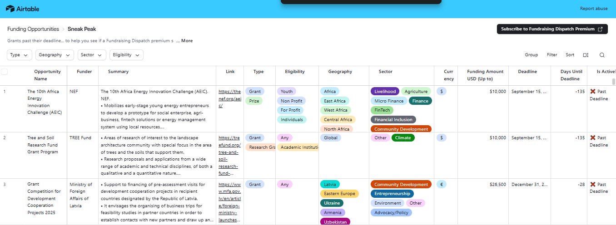Viewport: 616px width, 225px height.
Task: Open the Type filter dropdown
Action: pyautogui.click(x=20, y=55)
